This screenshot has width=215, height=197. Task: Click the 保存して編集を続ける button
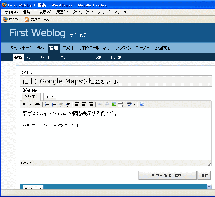point(167,175)
